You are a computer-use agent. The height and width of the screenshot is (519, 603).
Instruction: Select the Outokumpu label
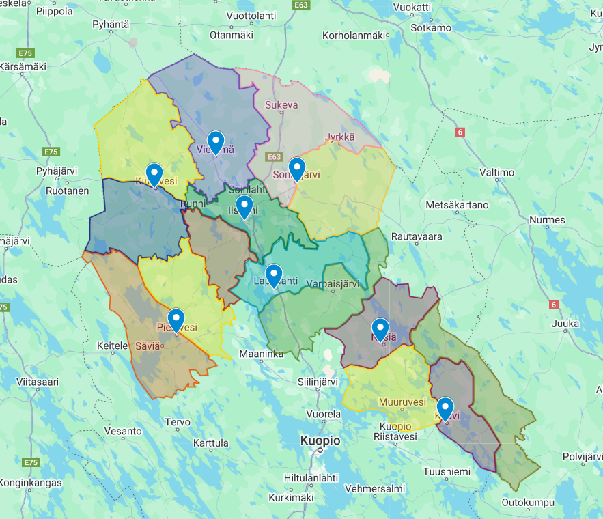point(528,503)
